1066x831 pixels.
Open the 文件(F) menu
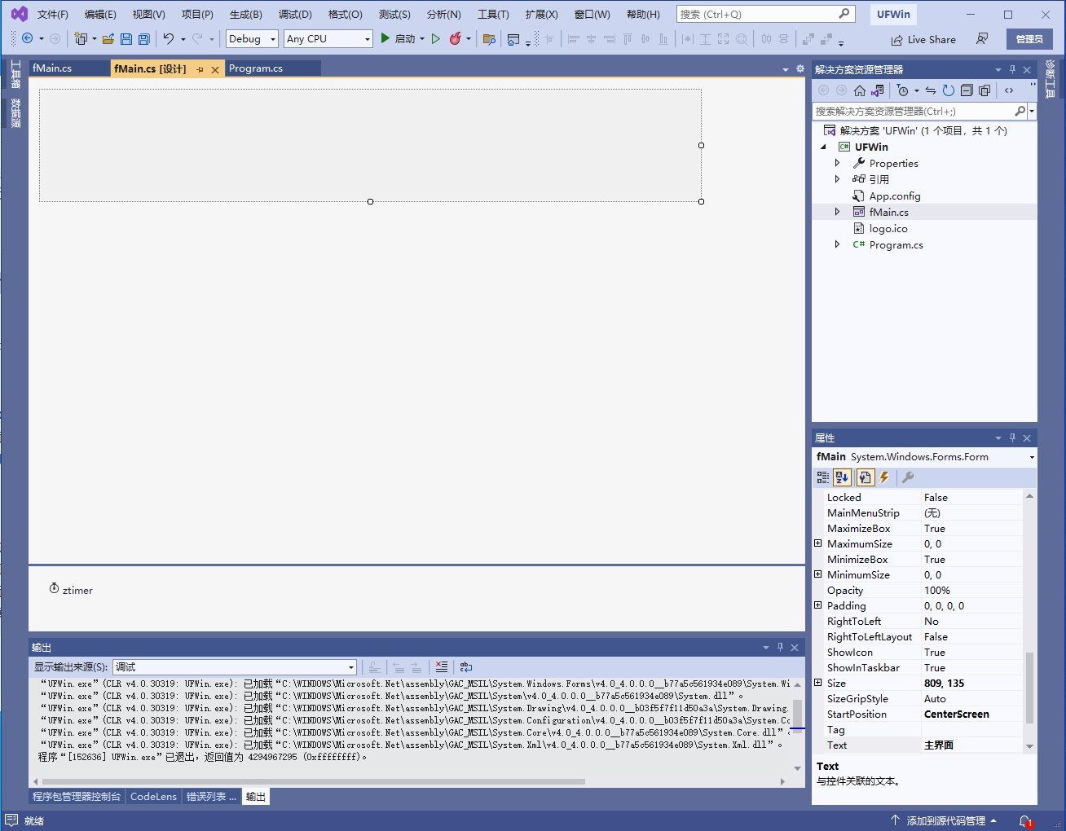(x=52, y=14)
